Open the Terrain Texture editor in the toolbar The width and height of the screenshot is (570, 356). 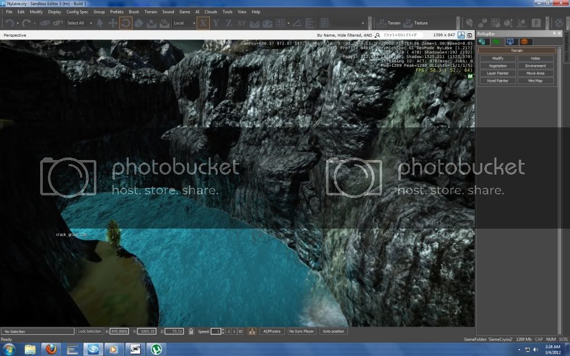(416, 23)
